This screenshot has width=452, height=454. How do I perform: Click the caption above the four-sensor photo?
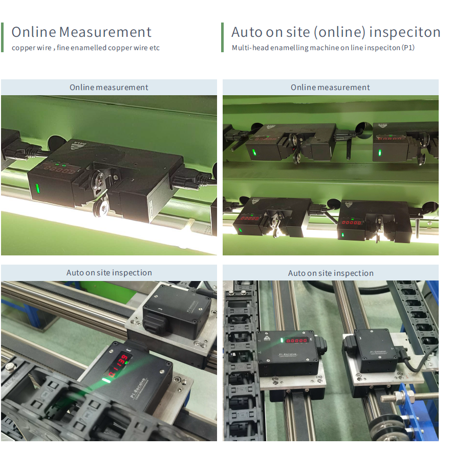(330, 88)
